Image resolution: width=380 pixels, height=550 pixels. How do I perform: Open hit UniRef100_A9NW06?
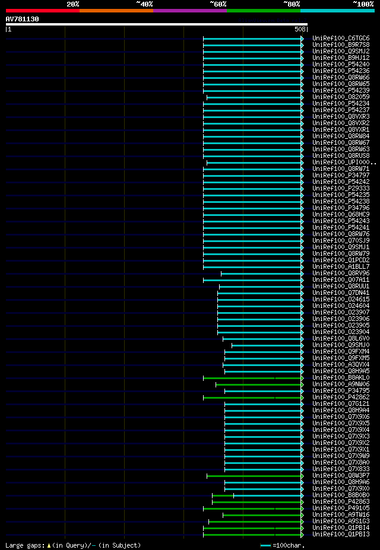pyautogui.click(x=341, y=385)
